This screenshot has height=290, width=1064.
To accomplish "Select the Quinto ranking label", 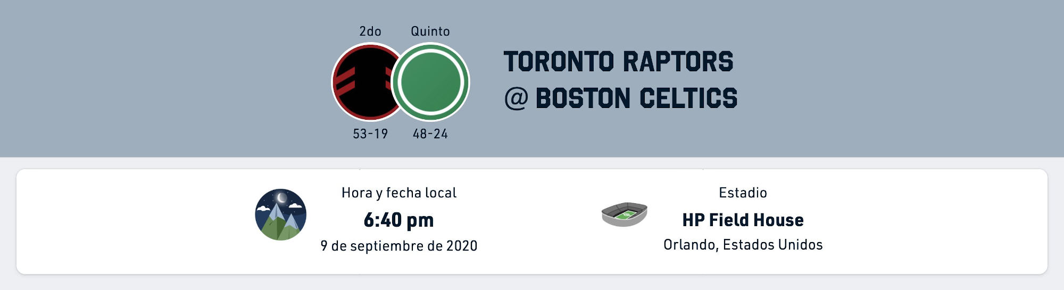I will [430, 31].
